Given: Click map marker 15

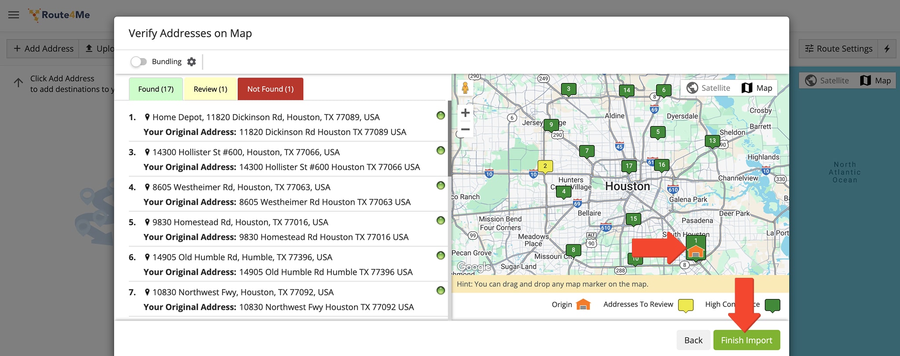Looking at the screenshot, I should tap(633, 219).
